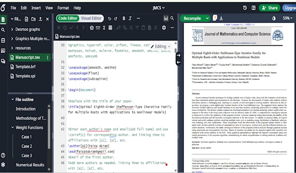Open the 59% zoom dropdown
The height and width of the screenshot is (173, 296).
(x=287, y=18)
